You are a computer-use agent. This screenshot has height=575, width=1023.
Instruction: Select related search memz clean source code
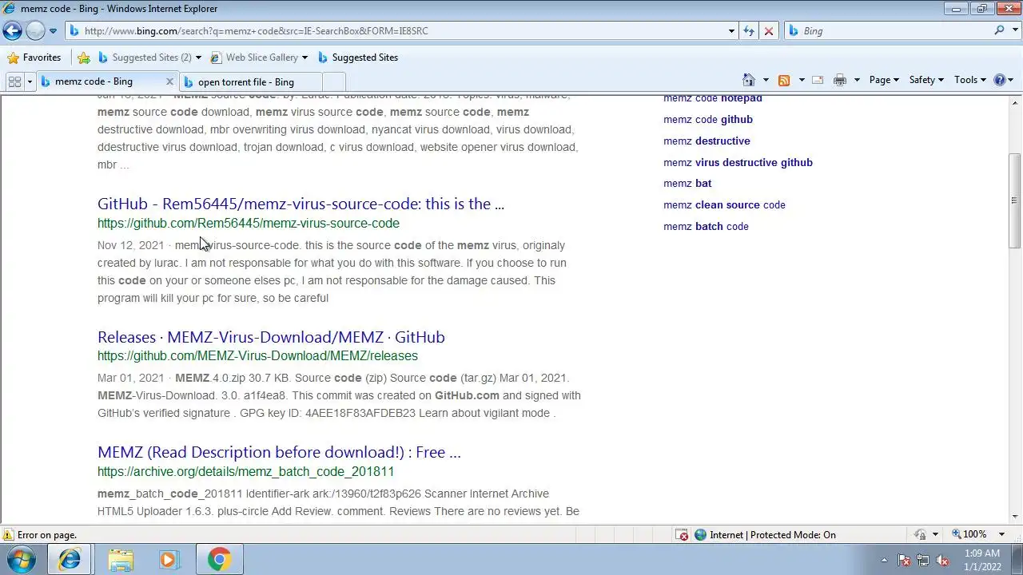(724, 205)
